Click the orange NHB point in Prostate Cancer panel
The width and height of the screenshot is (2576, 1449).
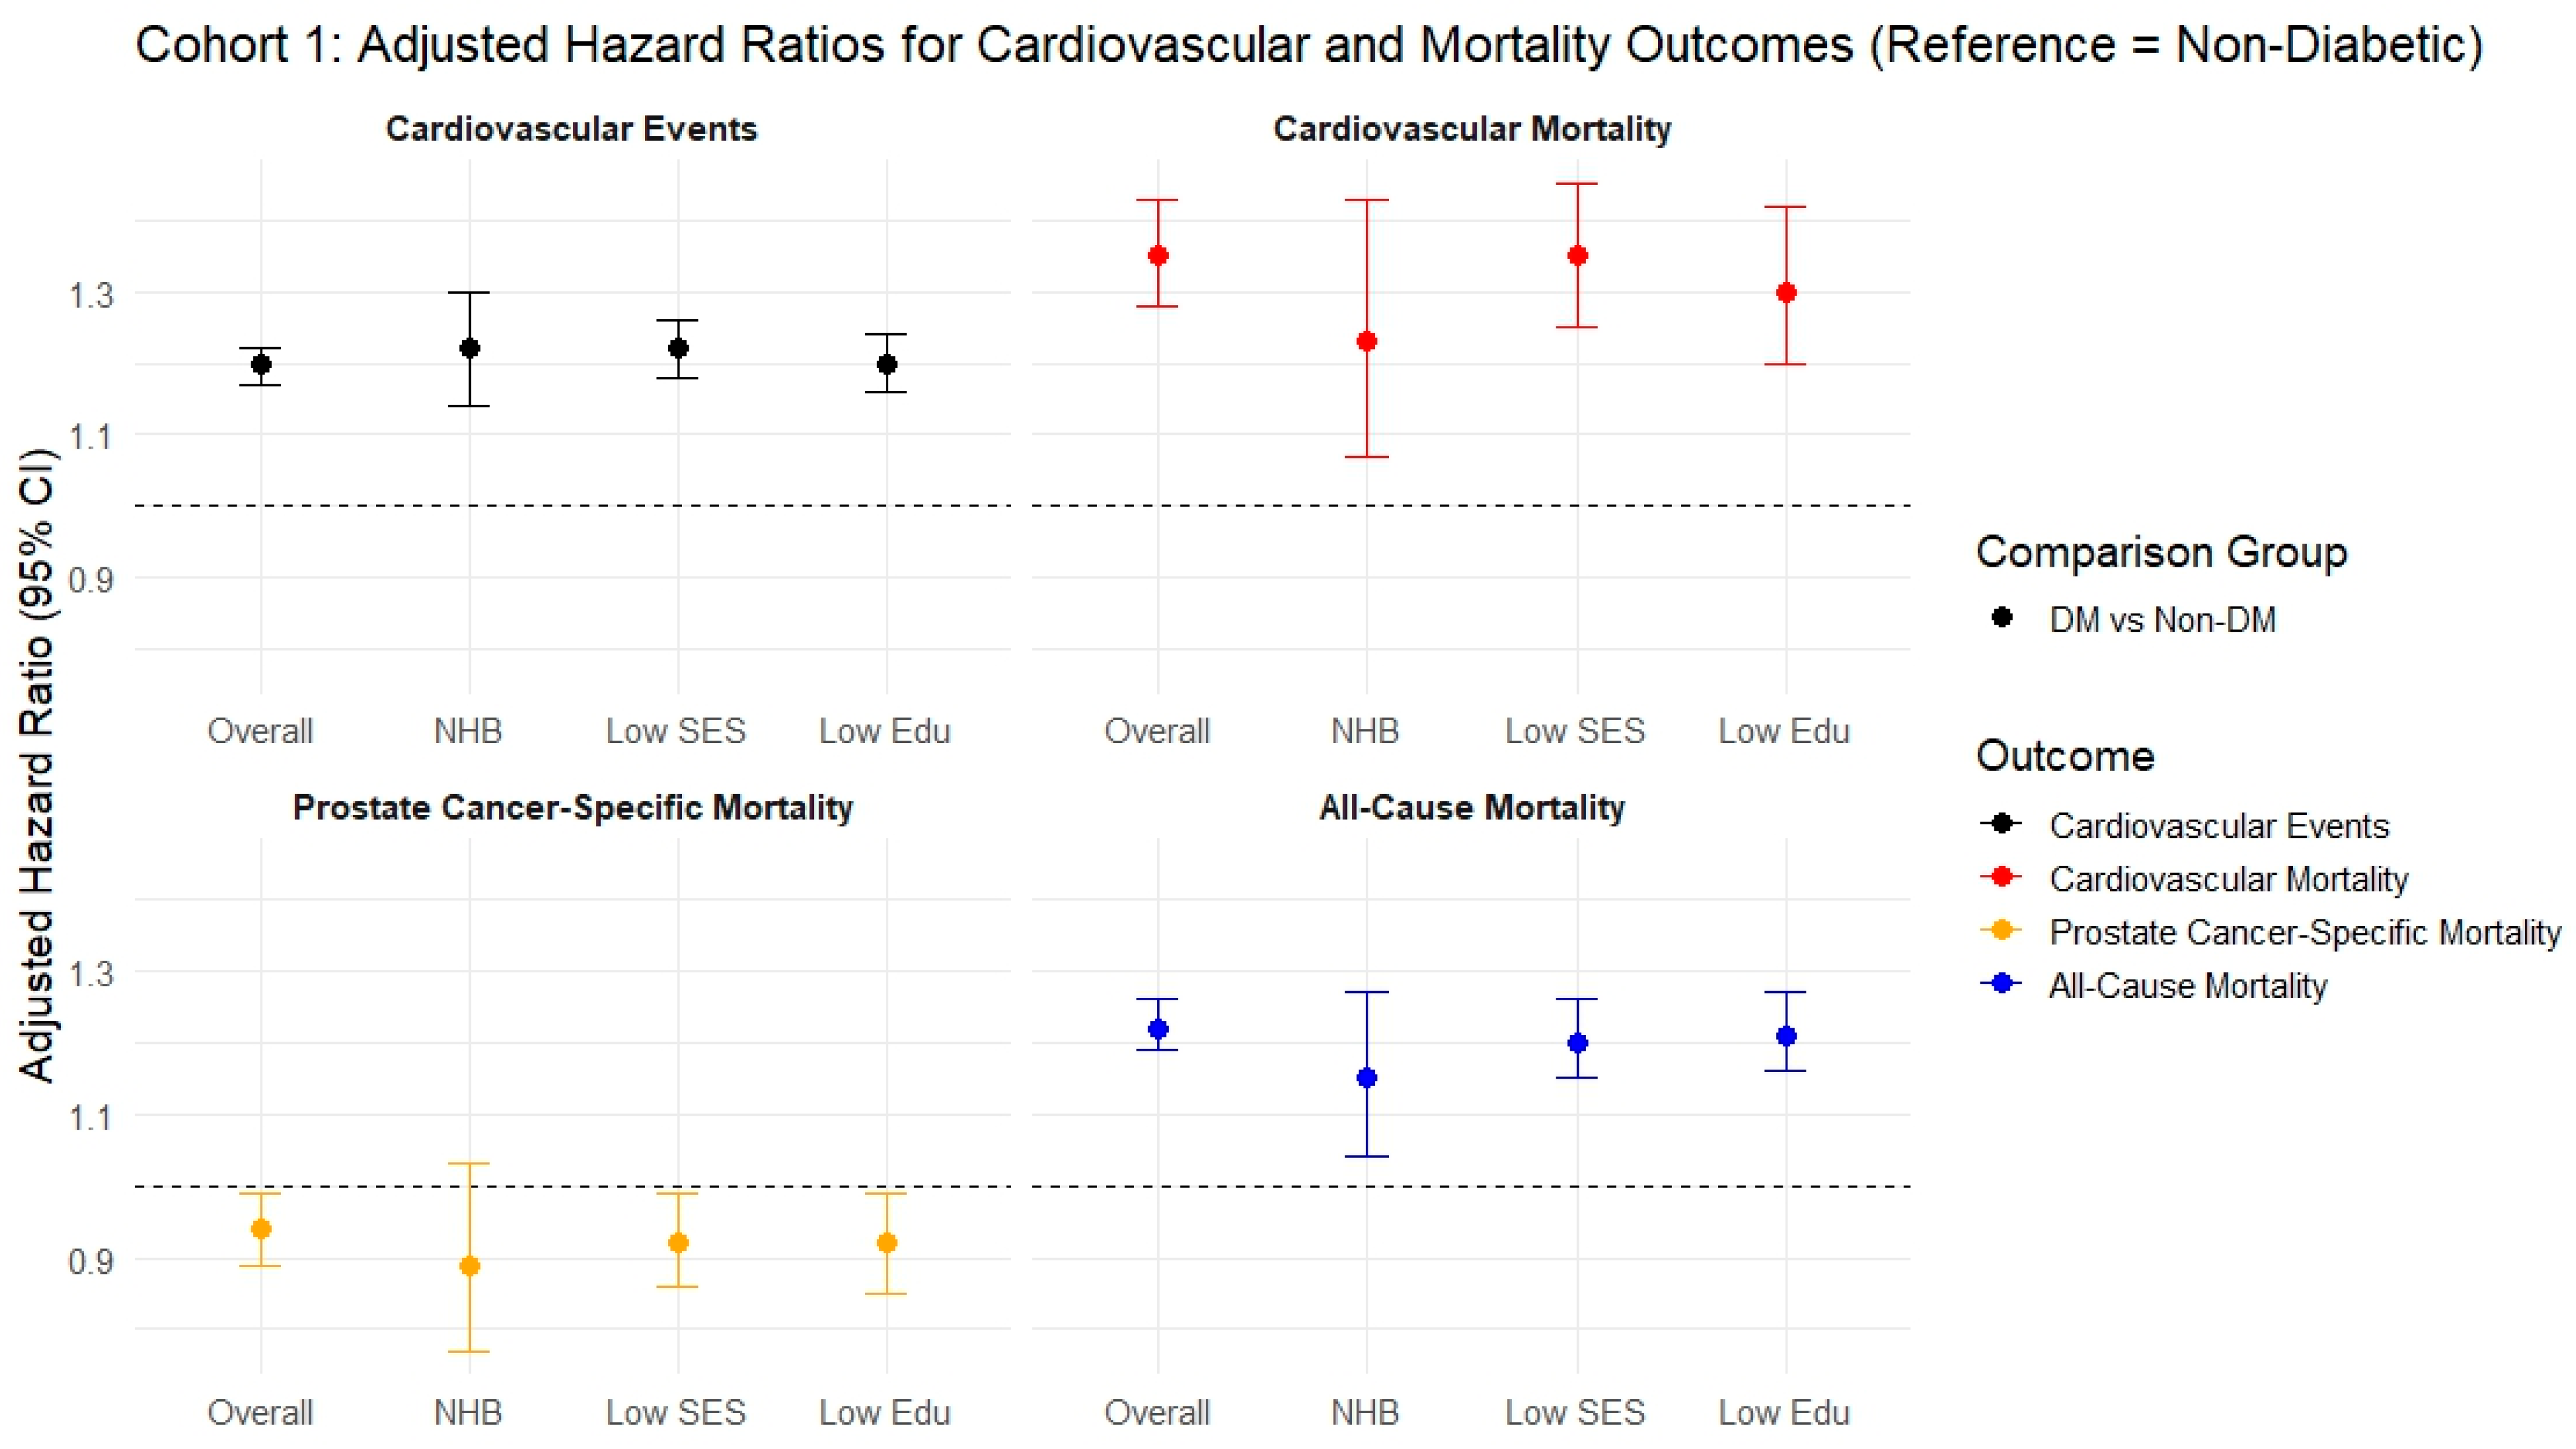[469, 1266]
